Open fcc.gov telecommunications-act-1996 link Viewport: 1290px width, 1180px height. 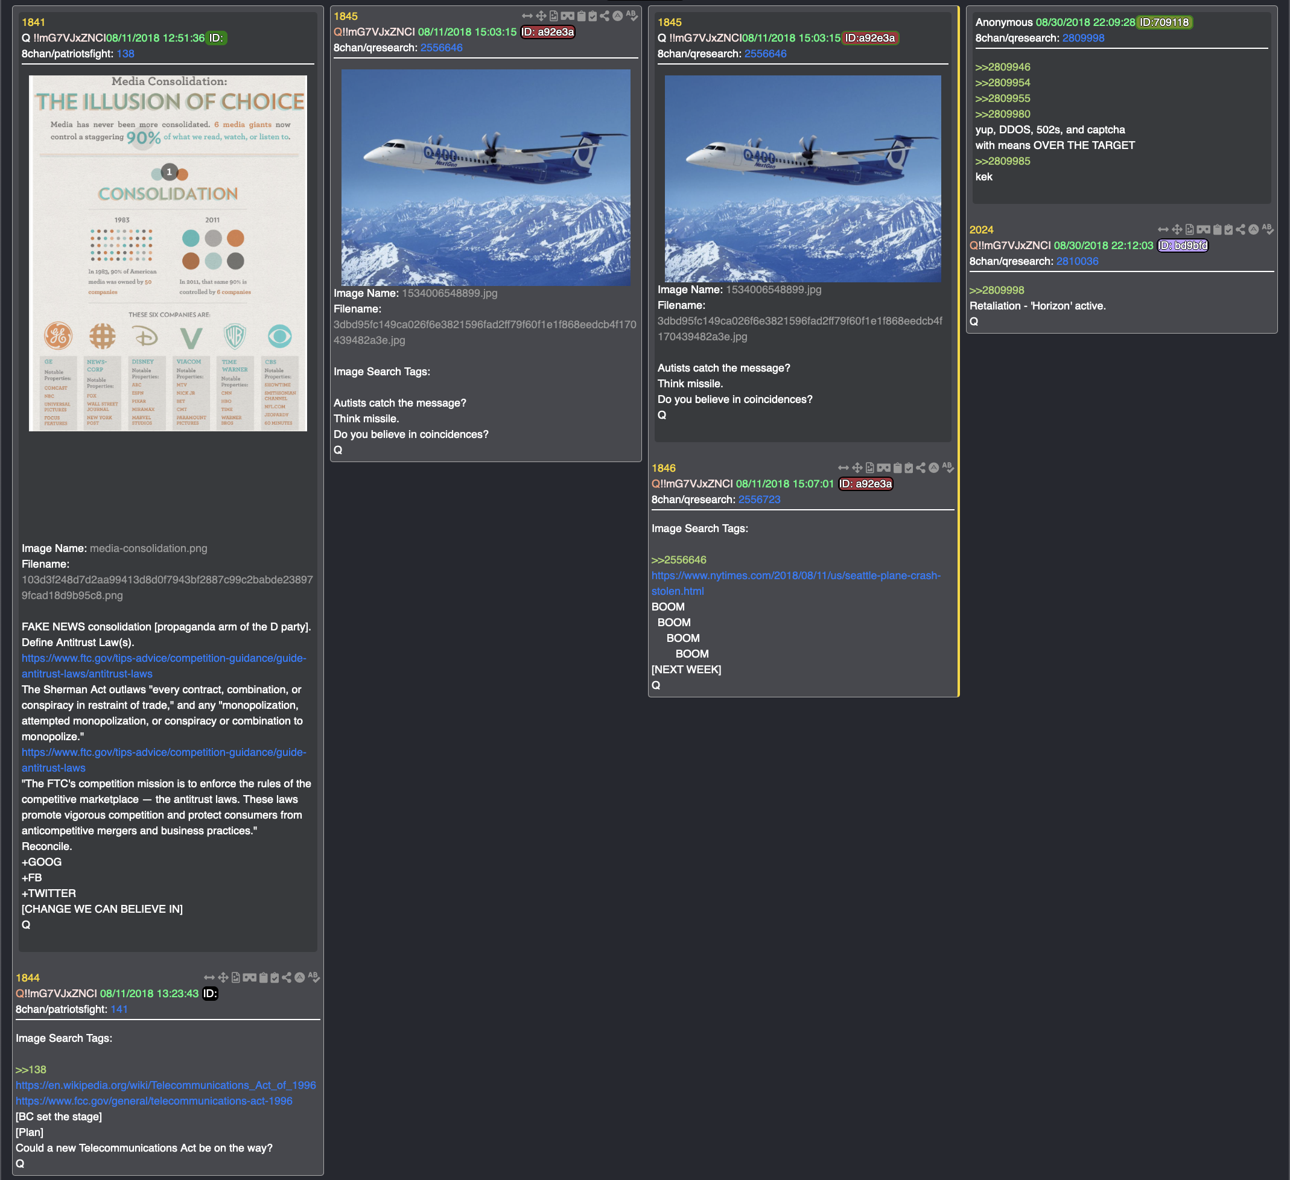(154, 1100)
